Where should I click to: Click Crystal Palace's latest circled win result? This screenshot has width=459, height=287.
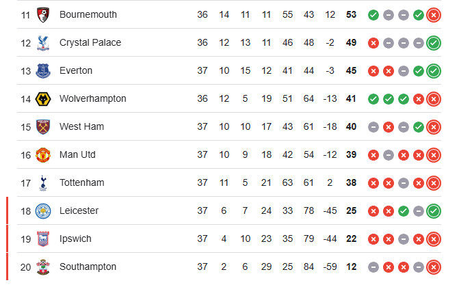(x=433, y=42)
